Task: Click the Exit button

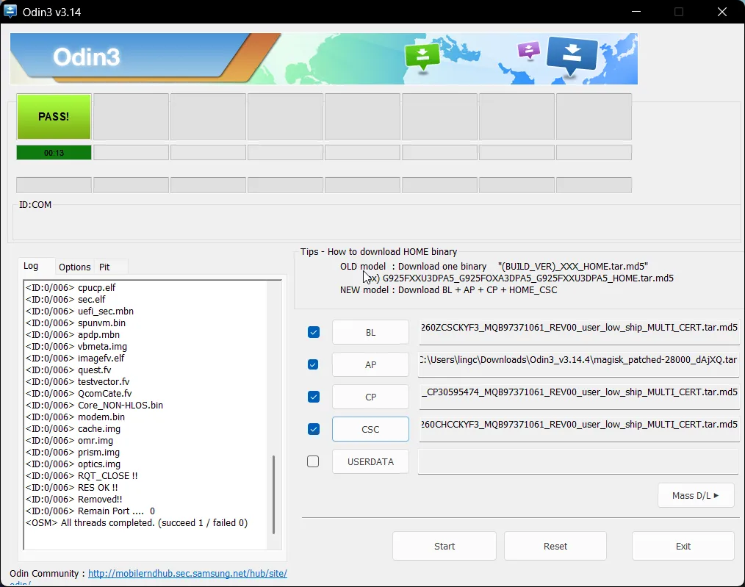Action: (683, 546)
